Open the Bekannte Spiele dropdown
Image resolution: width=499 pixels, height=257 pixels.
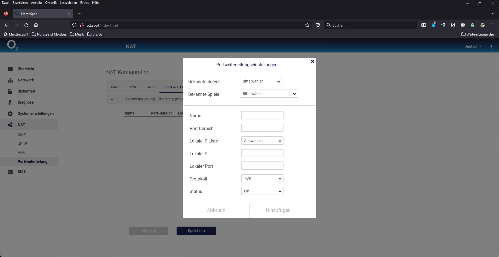(x=269, y=94)
